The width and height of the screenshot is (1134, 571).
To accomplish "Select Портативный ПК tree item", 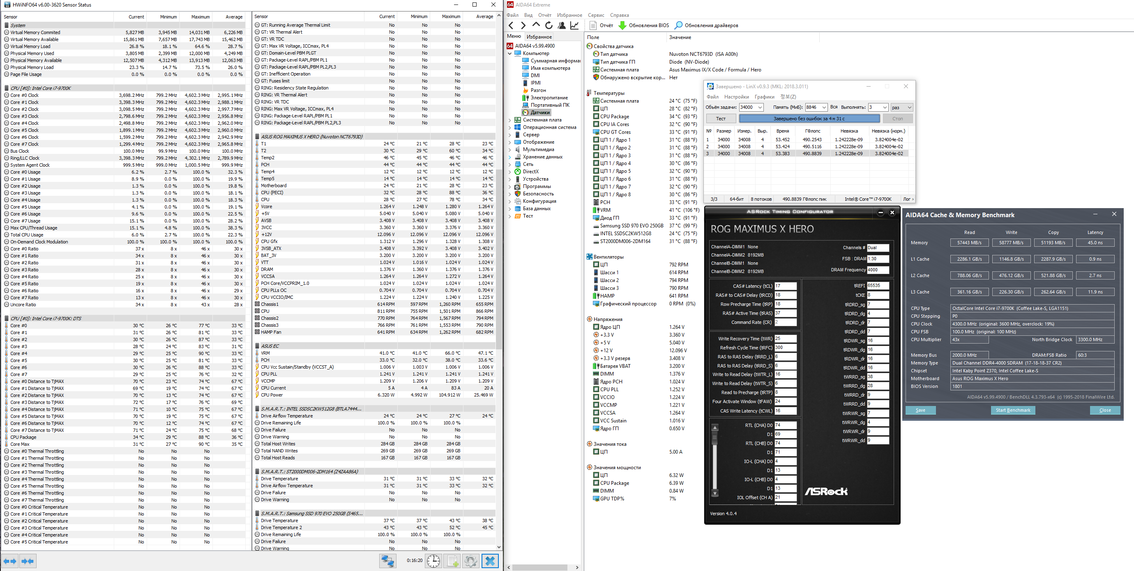I will pyautogui.click(x=546, y=105).
